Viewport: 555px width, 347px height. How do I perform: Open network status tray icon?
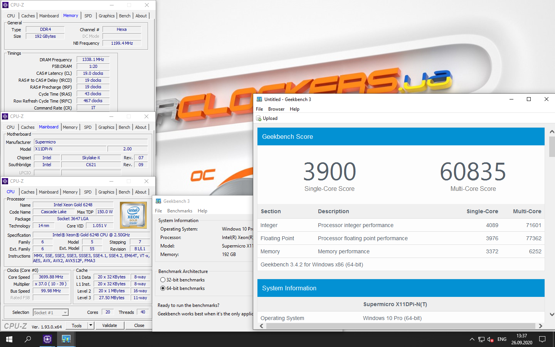[x=481, y=339]
